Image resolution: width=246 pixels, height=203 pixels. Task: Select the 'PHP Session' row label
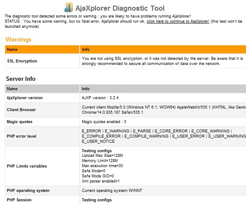19,200
